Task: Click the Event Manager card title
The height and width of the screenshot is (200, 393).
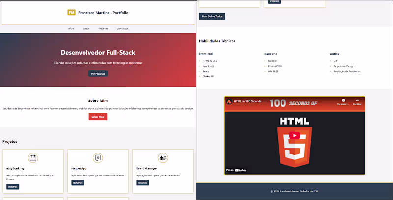Action: point(146,168)
